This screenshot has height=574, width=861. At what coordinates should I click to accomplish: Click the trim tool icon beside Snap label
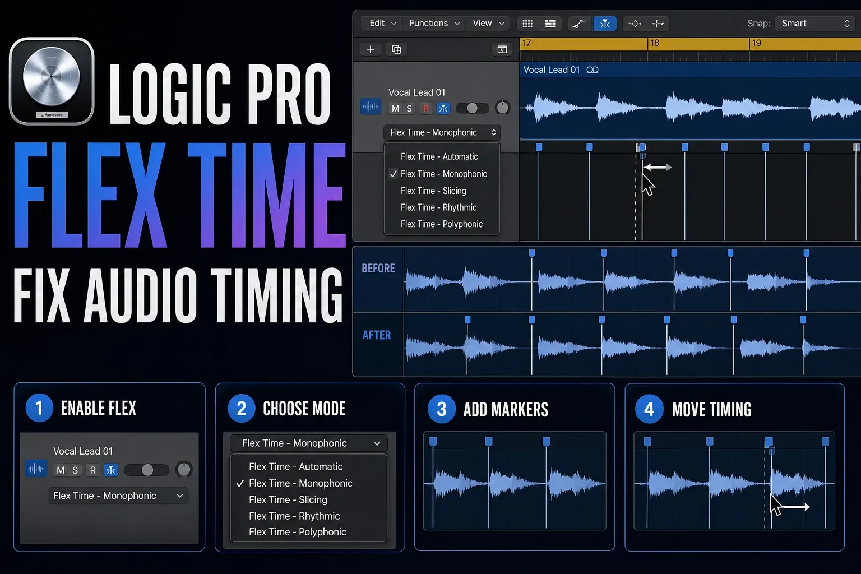click(x=658, y=24)
